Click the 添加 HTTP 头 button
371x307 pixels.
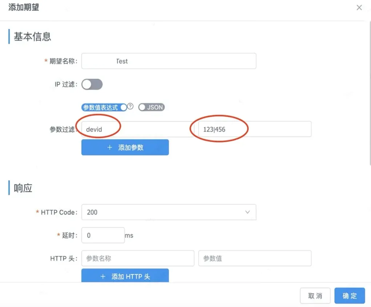pos(125,275)
